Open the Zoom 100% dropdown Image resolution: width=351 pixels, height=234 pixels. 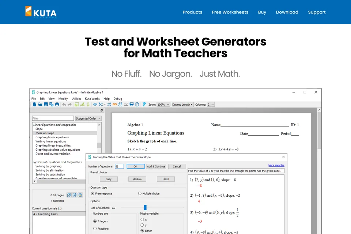coord(163,105)
